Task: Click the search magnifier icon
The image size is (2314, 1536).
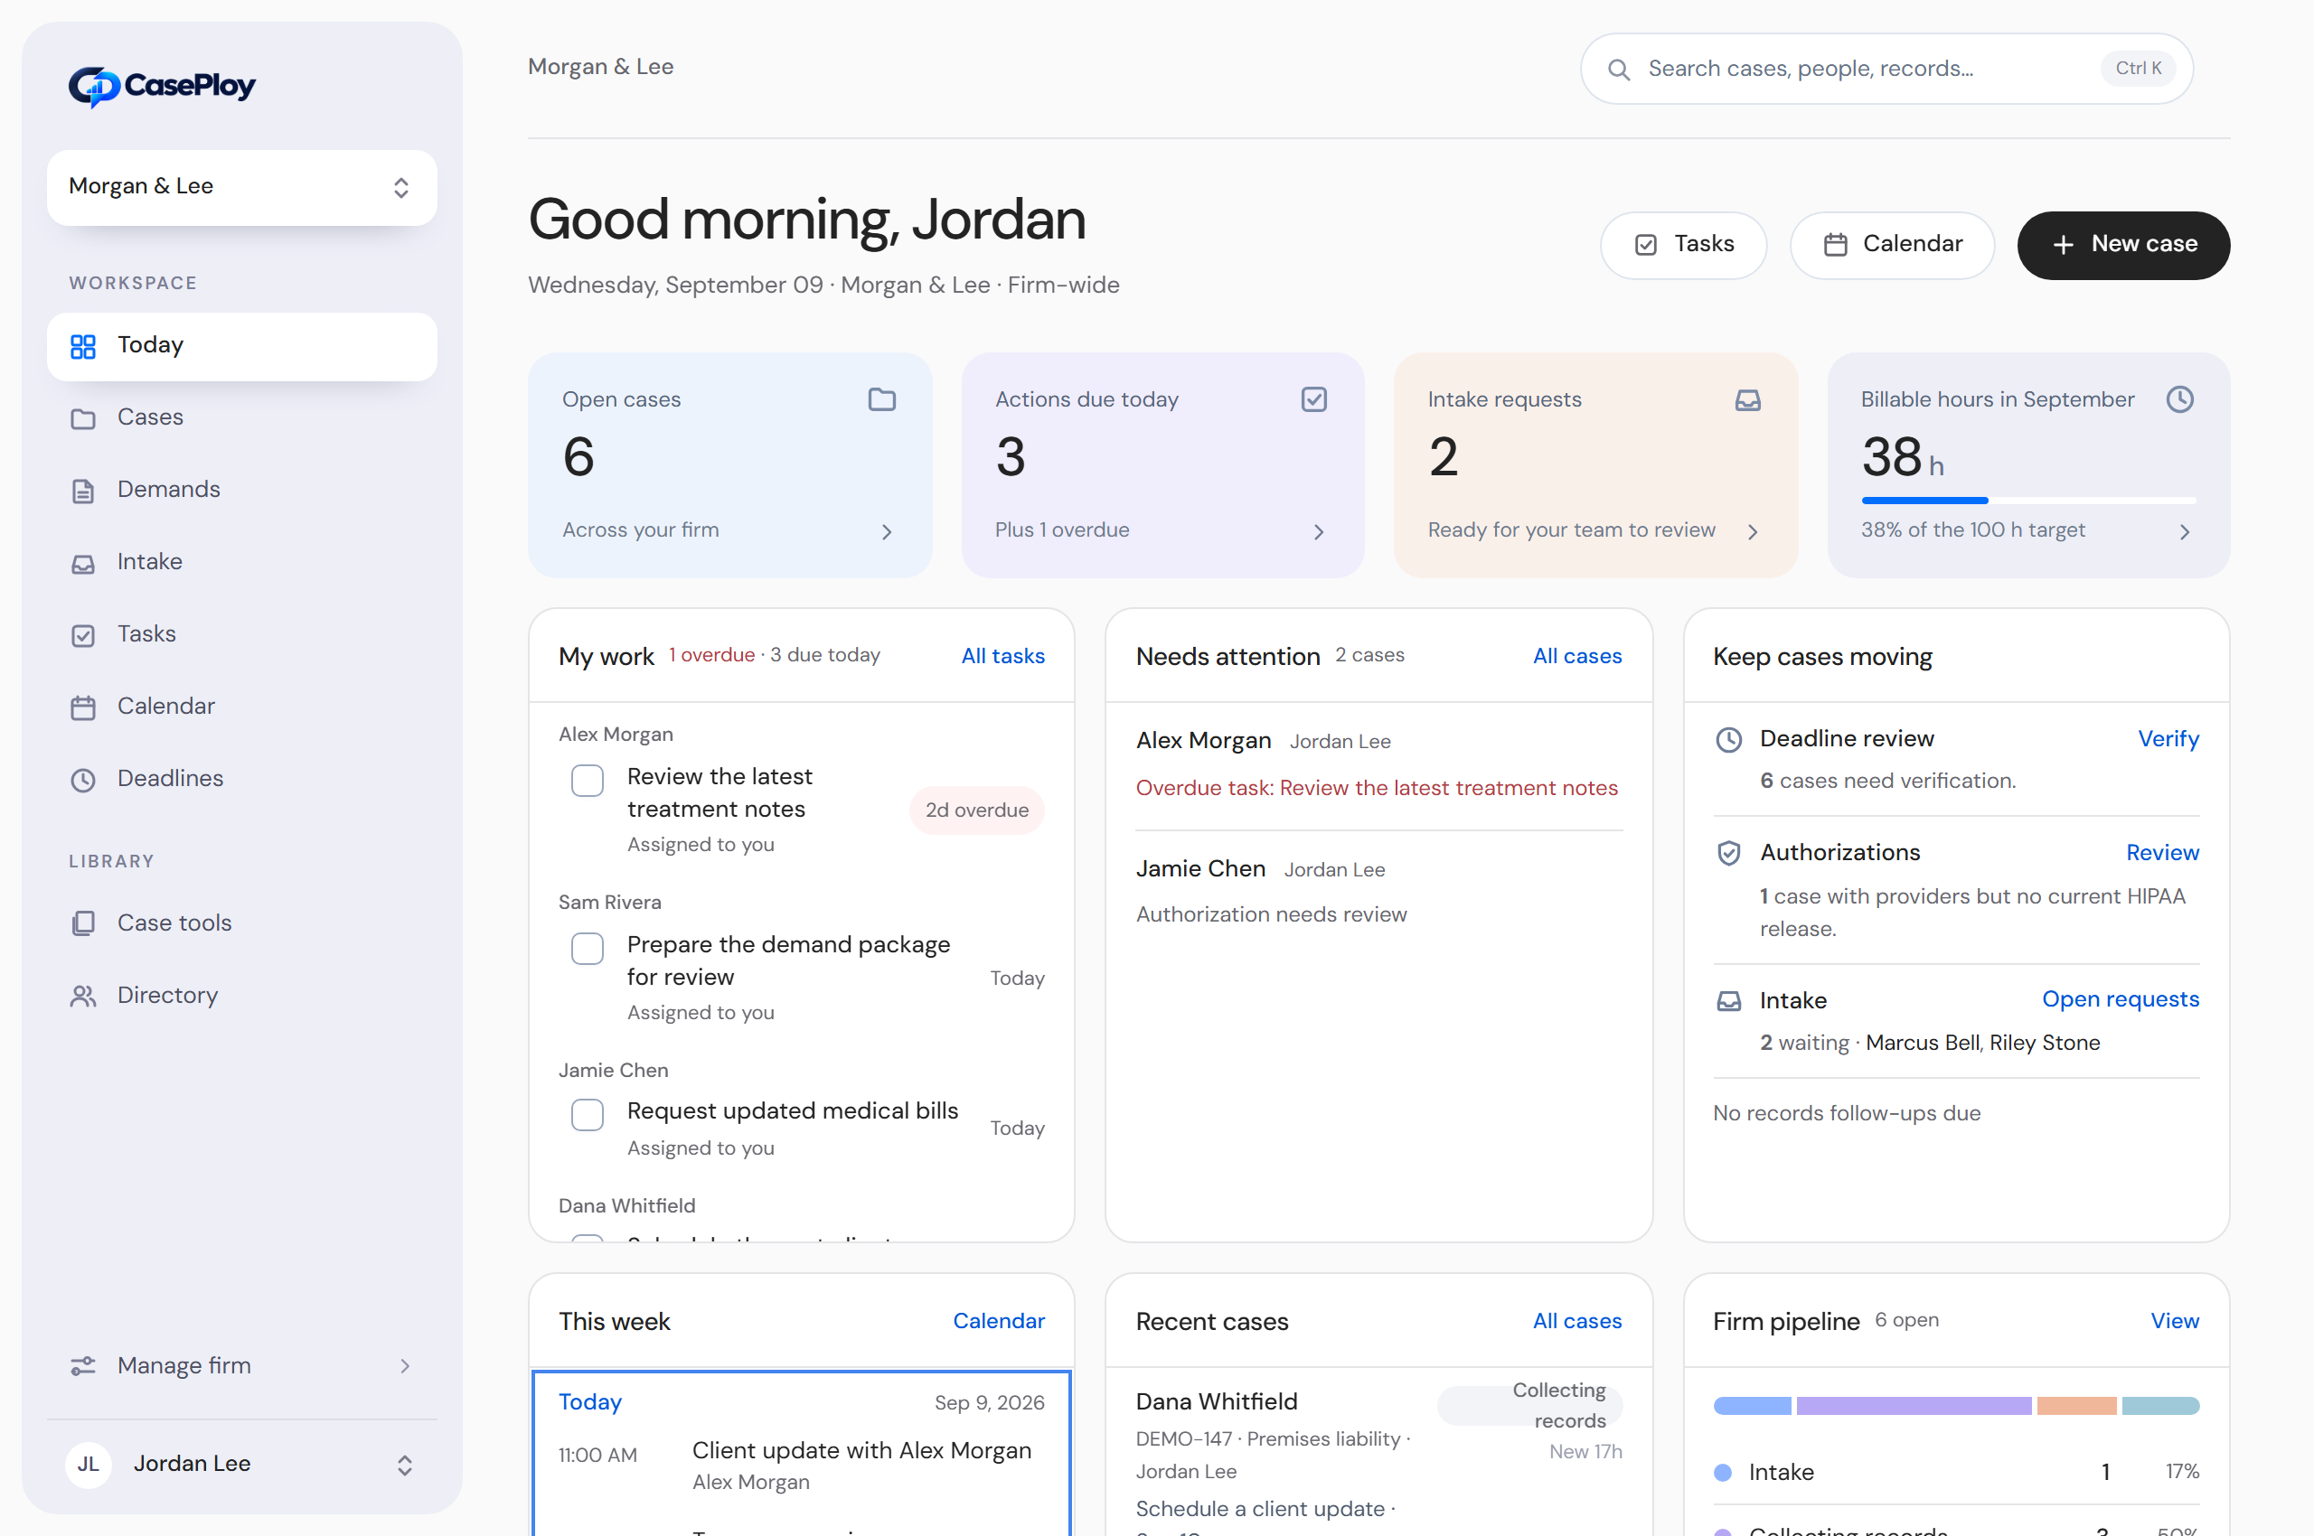Action: (x=1618, y=70)
